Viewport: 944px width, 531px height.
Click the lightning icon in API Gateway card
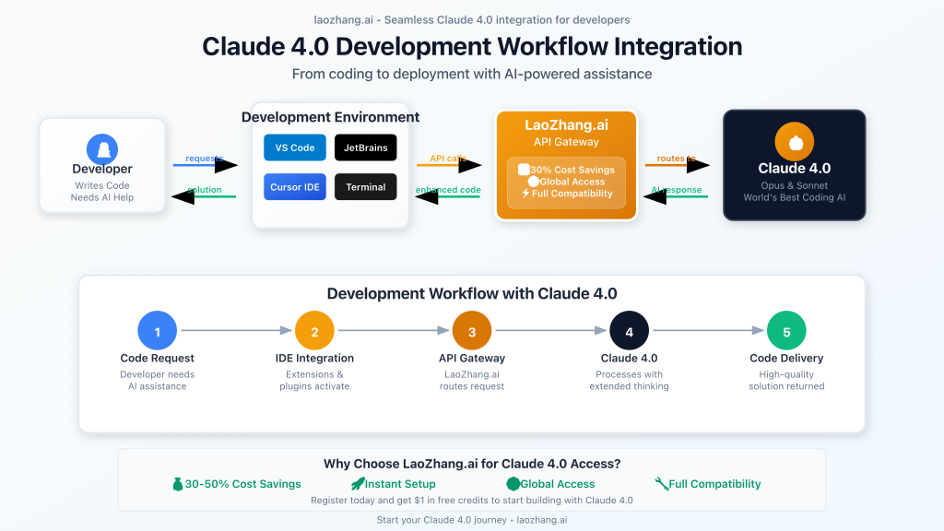[525, 194]
